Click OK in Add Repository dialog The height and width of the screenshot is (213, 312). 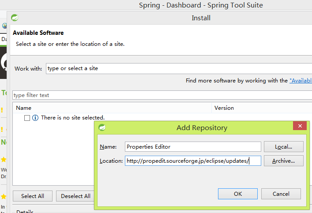pyautogui.click(x=237, y=194)
